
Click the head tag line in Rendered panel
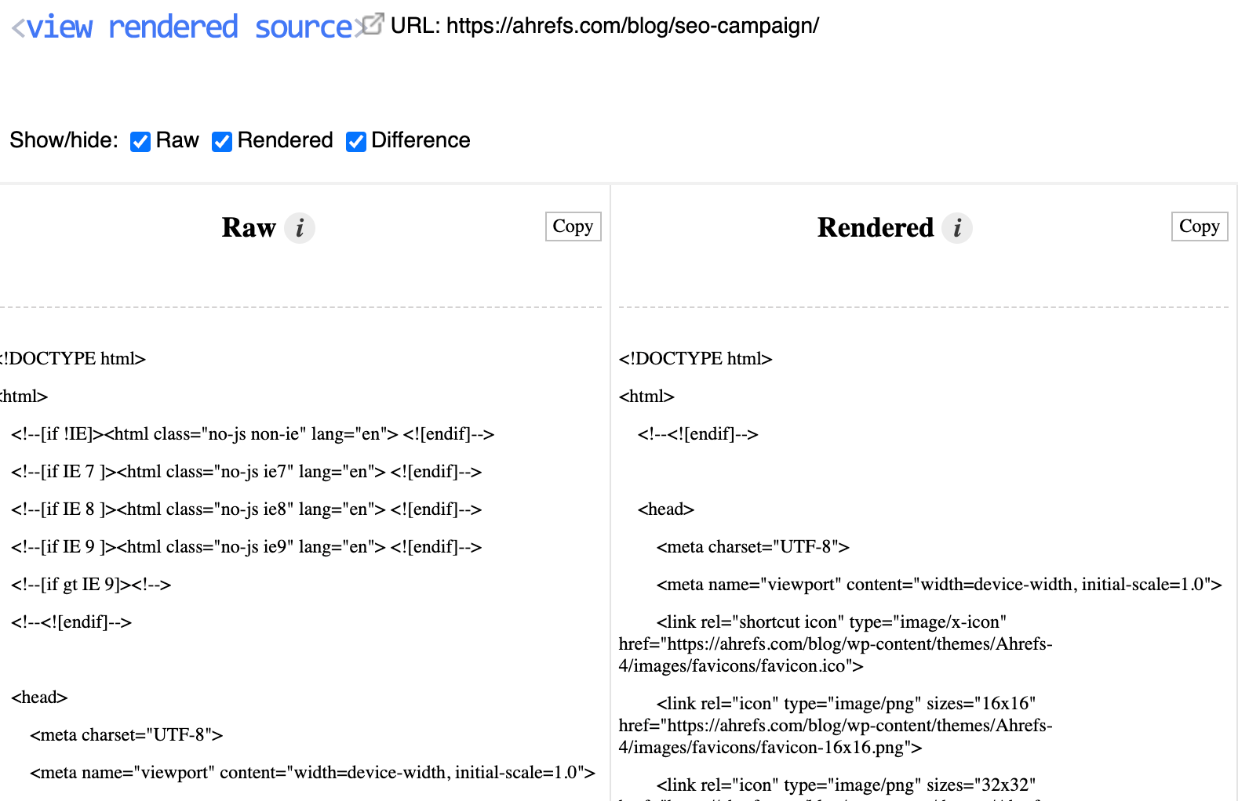click(x=666, y=509)
